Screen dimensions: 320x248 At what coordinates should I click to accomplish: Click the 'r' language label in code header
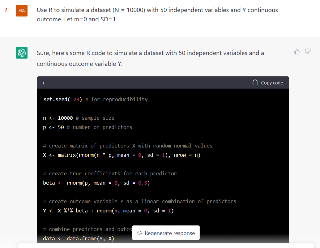point(44,83)
